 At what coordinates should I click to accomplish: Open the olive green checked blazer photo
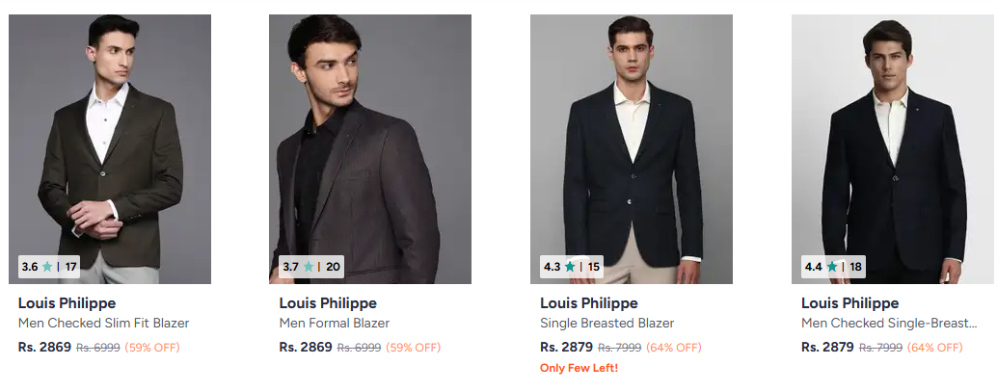110,135
